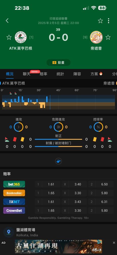Open the 1XBET bookmaker logo
The width and height of the screenshot is (117, 255).
[14, 202]
